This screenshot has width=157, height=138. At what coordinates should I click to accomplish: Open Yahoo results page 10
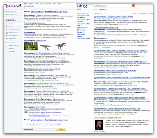coord(51,124)
